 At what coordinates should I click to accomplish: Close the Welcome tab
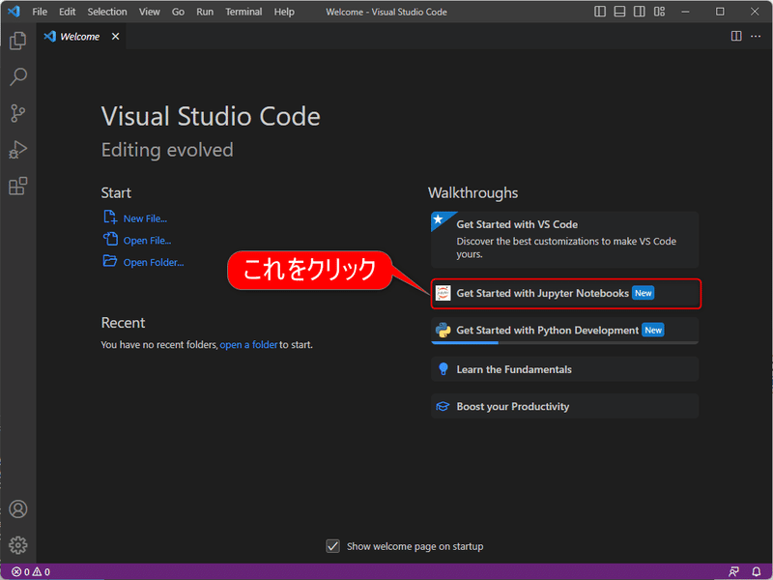pyautogui.click(x=115, y=37)
